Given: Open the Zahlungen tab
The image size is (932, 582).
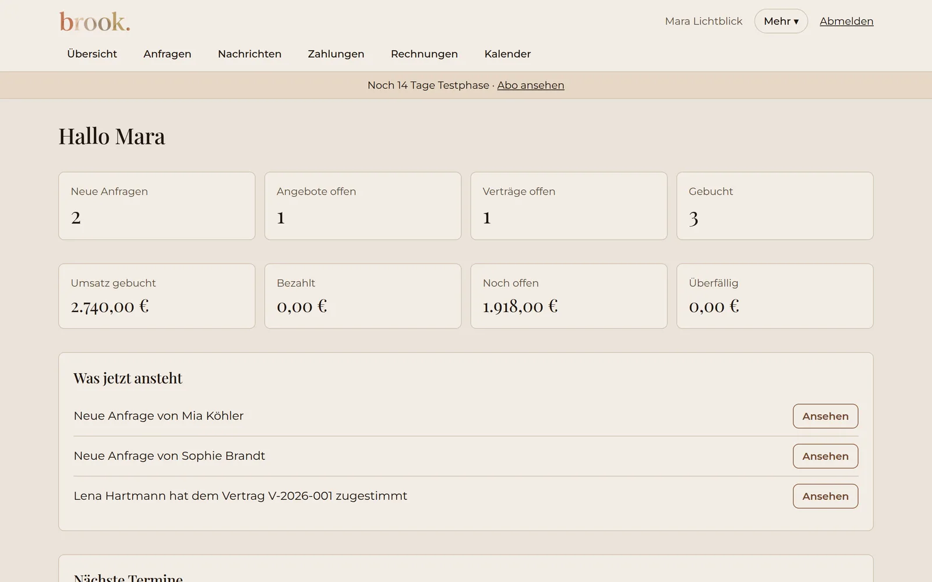Looking at the screenshot, I should 336,54.
